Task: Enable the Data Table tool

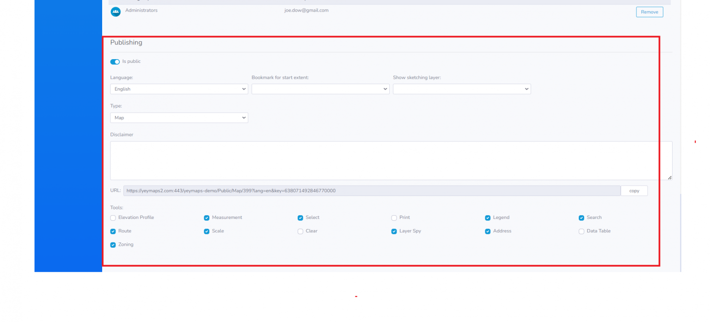Action: click(x=581, y=231)
